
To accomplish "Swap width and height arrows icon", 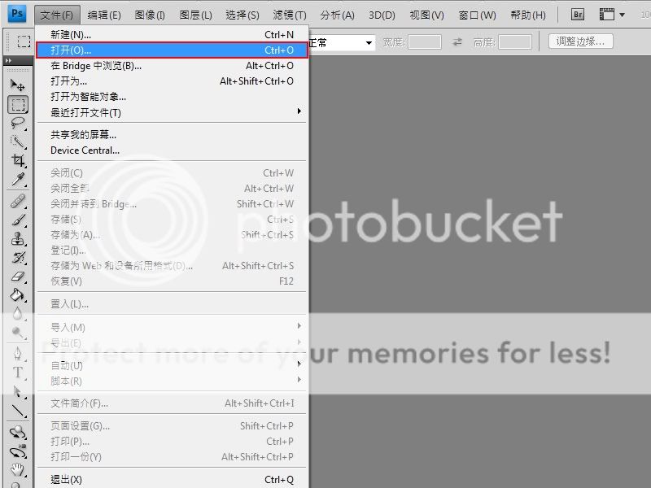I will pyautogui.click(x=457, y=42).
